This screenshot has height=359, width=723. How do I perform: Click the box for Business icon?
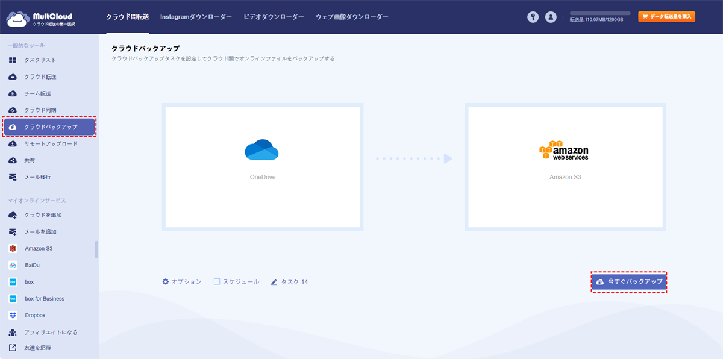pos(13,299)
